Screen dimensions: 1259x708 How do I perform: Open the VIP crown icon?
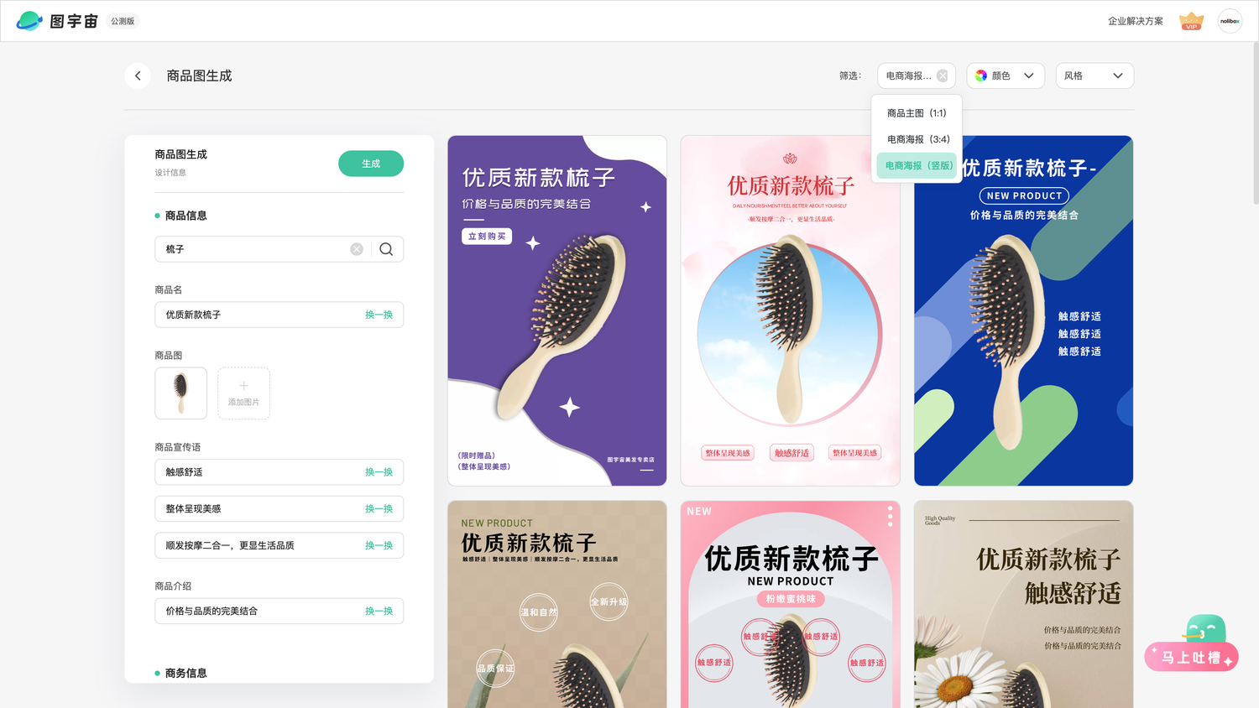[x=1191, y=21]
